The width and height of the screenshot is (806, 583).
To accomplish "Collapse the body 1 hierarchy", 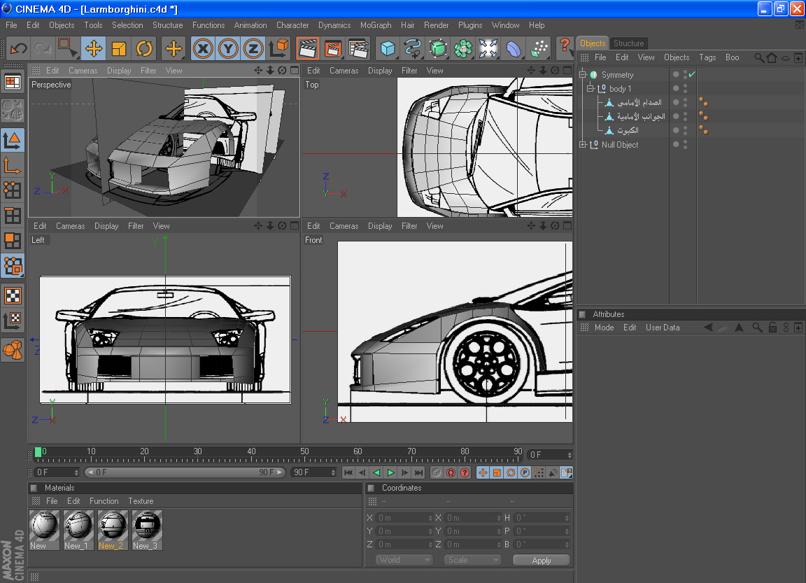I will tap(590, 88).
